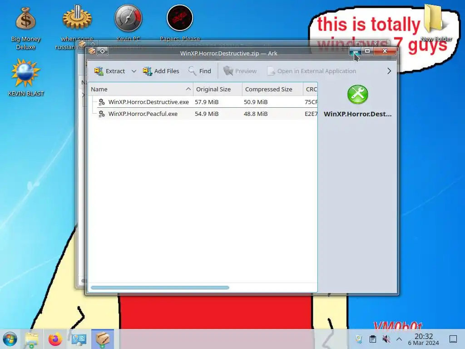Image resolution: width=465 pixels, height=349 pixels.
Task: Open the Start menu orb
Action: pyautogui.click(x=10, y=339)
